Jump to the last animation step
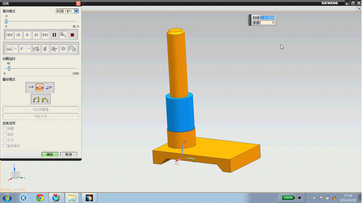Screen dimensions: 362x203 tap(45, 35)
